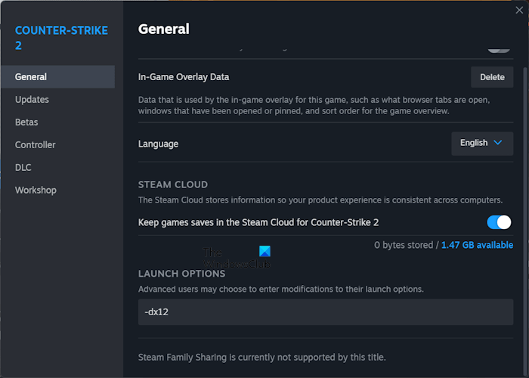The height and width of the screenshot is (378, 529).
Task: Click the blue Windows Club watermark logo
Action: click(264, 252)
